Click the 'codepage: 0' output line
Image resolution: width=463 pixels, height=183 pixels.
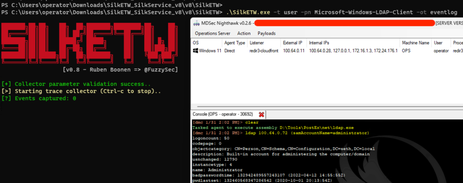coord(207,143)
